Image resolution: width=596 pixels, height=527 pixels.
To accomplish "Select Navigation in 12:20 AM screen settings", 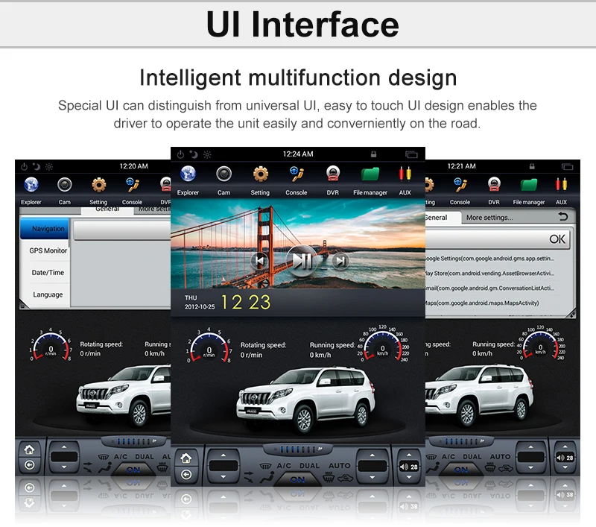I will tap(45, 229).
